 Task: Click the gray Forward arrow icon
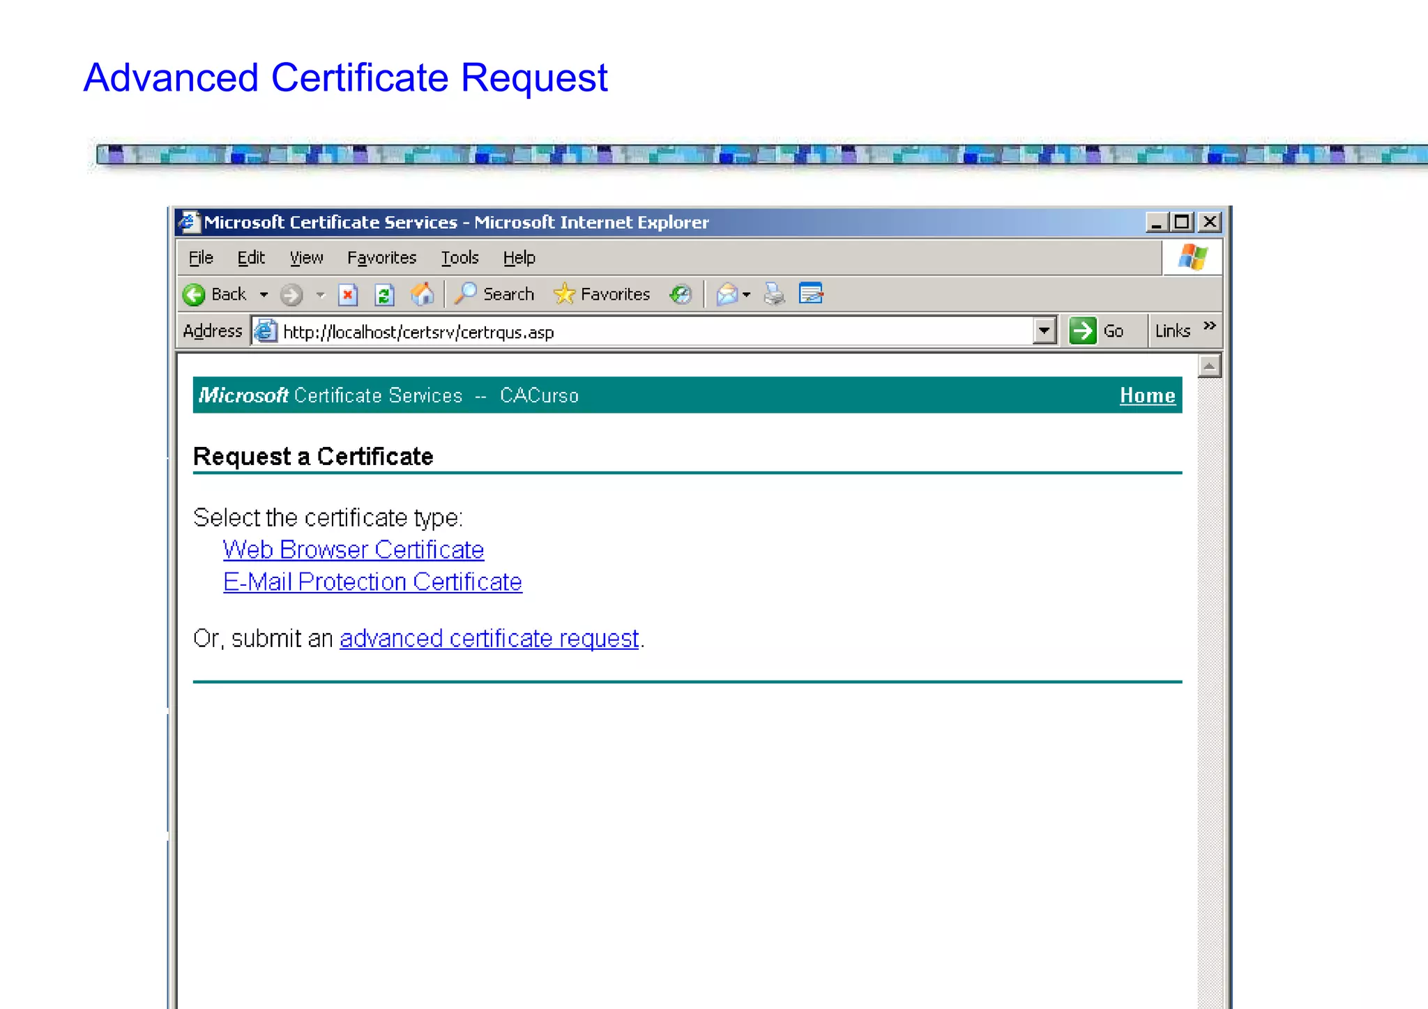291,295
